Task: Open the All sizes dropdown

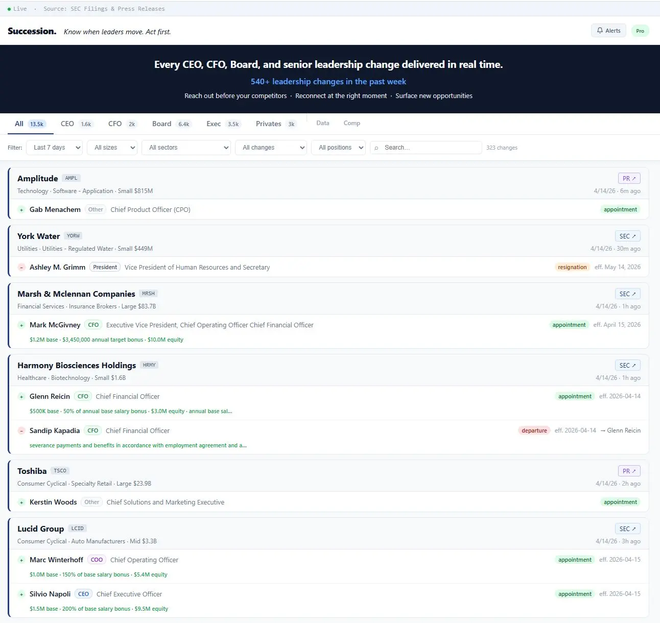Action: (112, 148)
